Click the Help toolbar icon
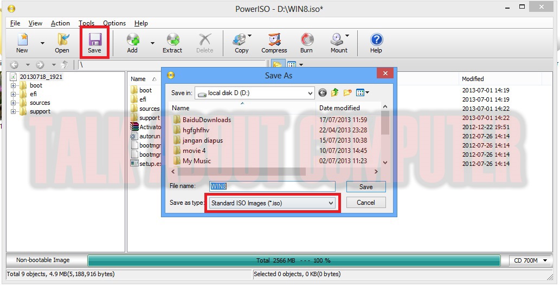Screen dimensions: 560x288 pyautogui.click(x=376, y=43)
